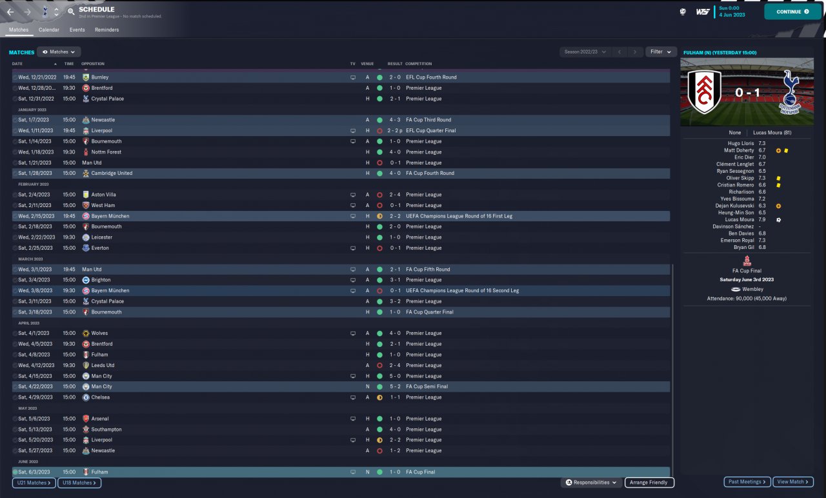Image resolution: width=826 pixels, height=498 pixels.
Task: Click the Wolves club badge
Action: pyautogui.click(x=86, y=334)
